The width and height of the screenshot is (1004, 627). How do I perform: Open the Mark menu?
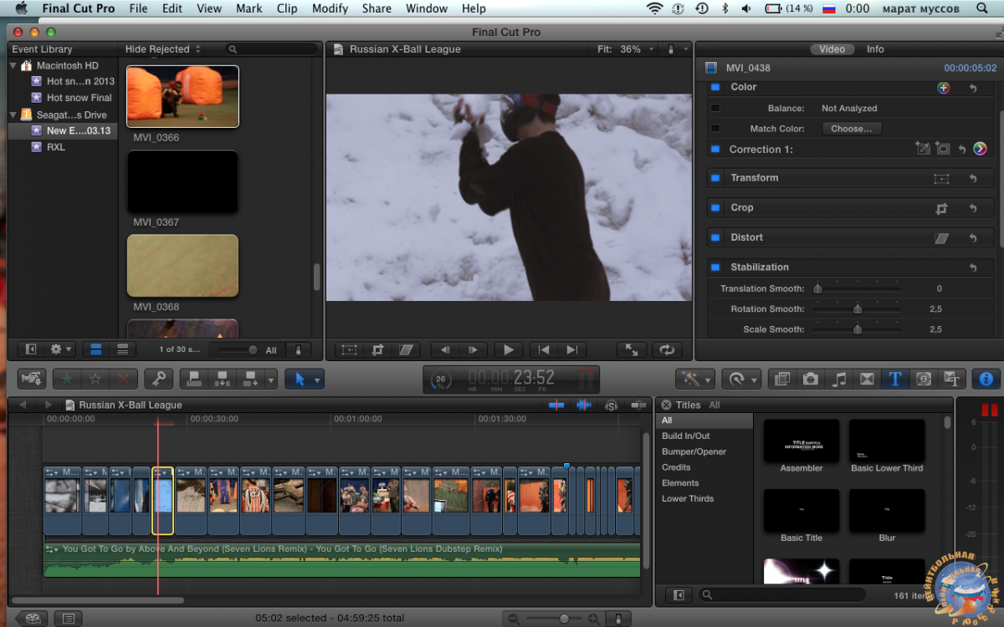pyautogui.click(x=249, y=8)
